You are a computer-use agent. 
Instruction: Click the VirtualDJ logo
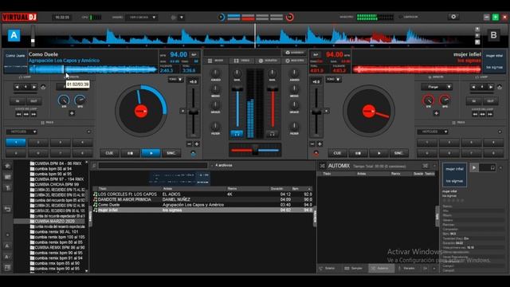tap(19, 17)
